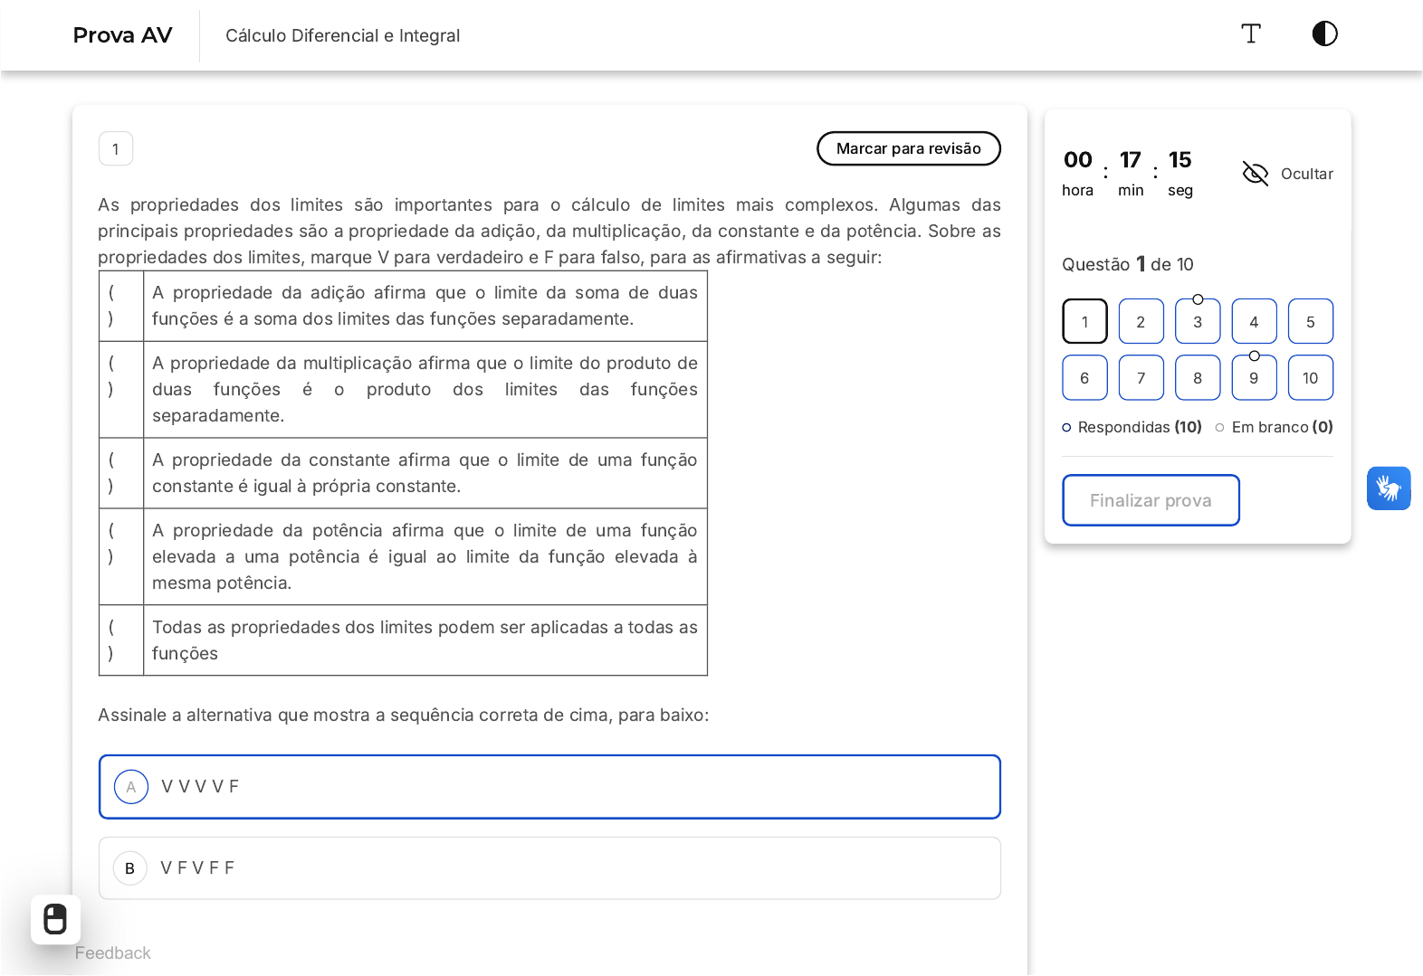The height and width of the screenshot is (976, 1423).
Task: Select answer option B radio circle
Action: (x=130, y=868)
